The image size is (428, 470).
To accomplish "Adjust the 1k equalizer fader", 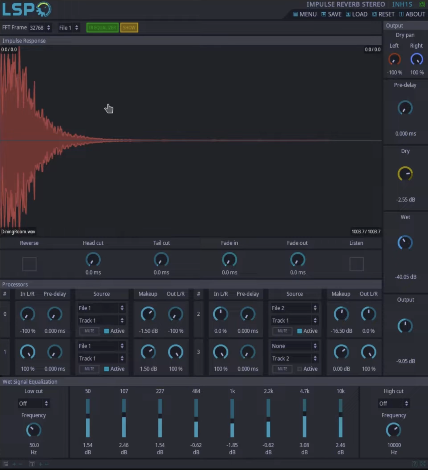I will click(x=232, y=418).
